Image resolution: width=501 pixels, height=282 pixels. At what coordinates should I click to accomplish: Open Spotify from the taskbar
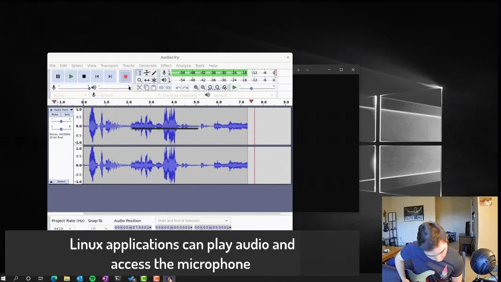(92, 279)
